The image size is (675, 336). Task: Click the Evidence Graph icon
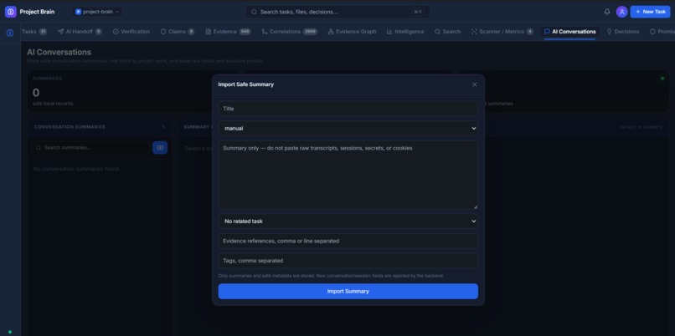pyautogui.click(x=331, y=32)
